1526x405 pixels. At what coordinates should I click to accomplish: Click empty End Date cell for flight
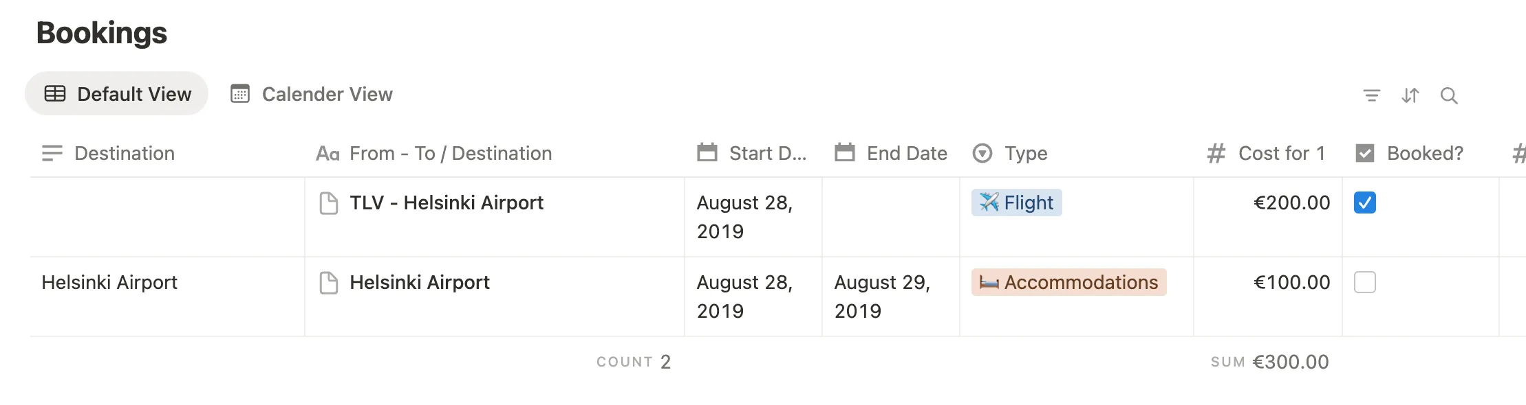coord(890,217)
